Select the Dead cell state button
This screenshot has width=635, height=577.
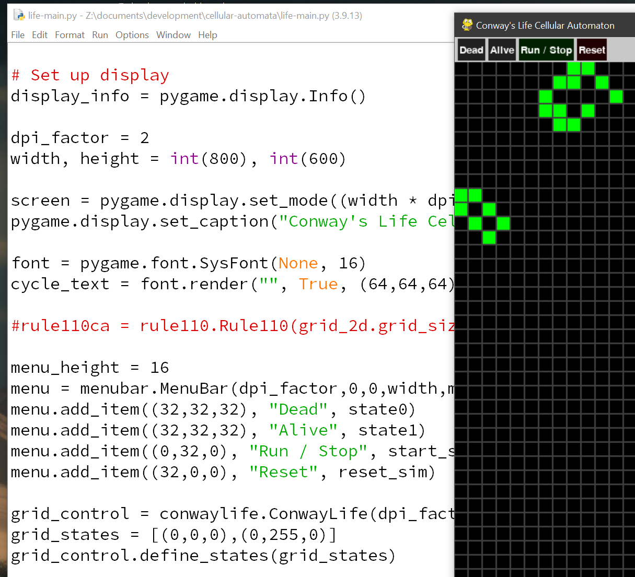pos(471,50)
